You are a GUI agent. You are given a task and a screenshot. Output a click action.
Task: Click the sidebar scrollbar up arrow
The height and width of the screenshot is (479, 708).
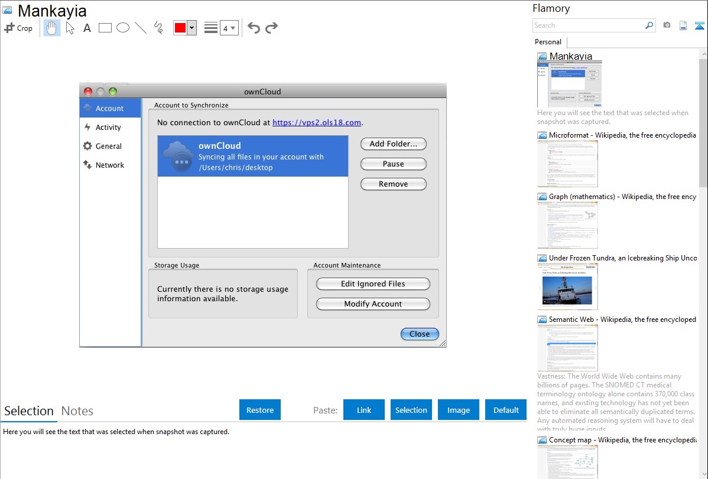pyautogui.click(x=703, y=54)
